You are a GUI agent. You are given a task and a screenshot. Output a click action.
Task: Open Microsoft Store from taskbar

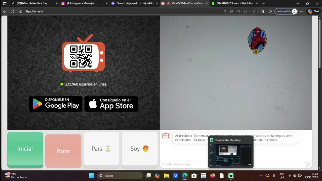[194, 176]
